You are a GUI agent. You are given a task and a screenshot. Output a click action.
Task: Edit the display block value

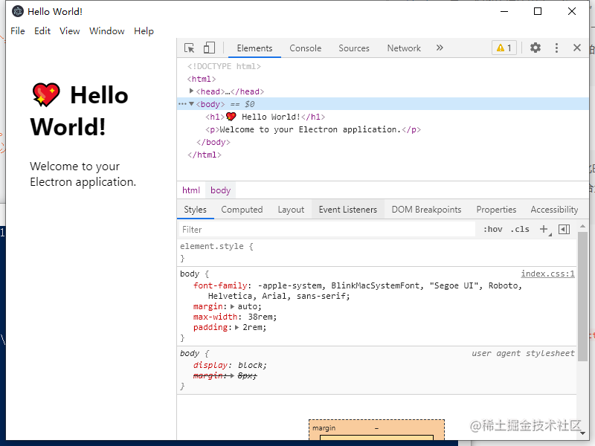(250, 365)
